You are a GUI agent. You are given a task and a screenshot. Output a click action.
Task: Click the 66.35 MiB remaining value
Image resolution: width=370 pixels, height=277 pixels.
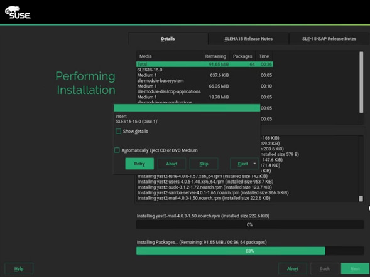pos(219,86)
